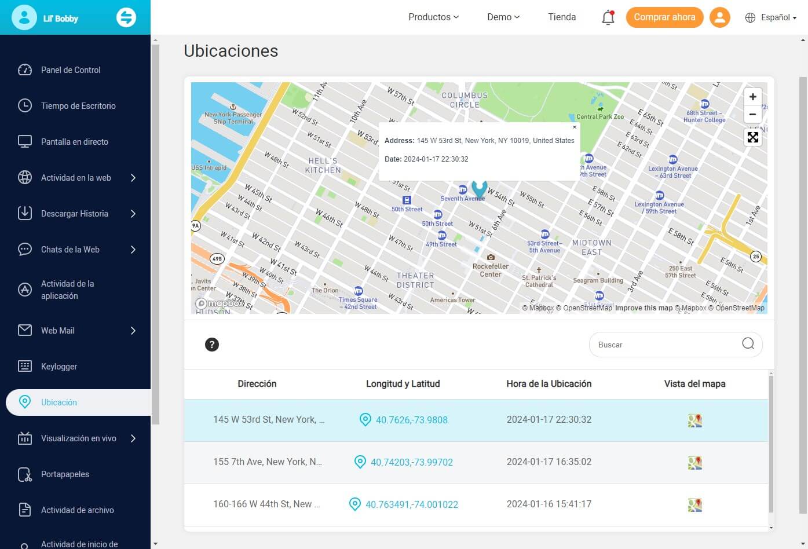Click the Dirección column header
This screenshot has height=549, width=808.
point(257,384)
